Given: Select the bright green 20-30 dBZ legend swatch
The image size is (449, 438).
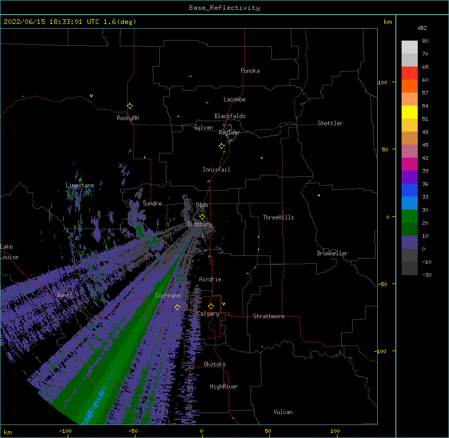Looking at the screenshot, I should click(409, 216).
